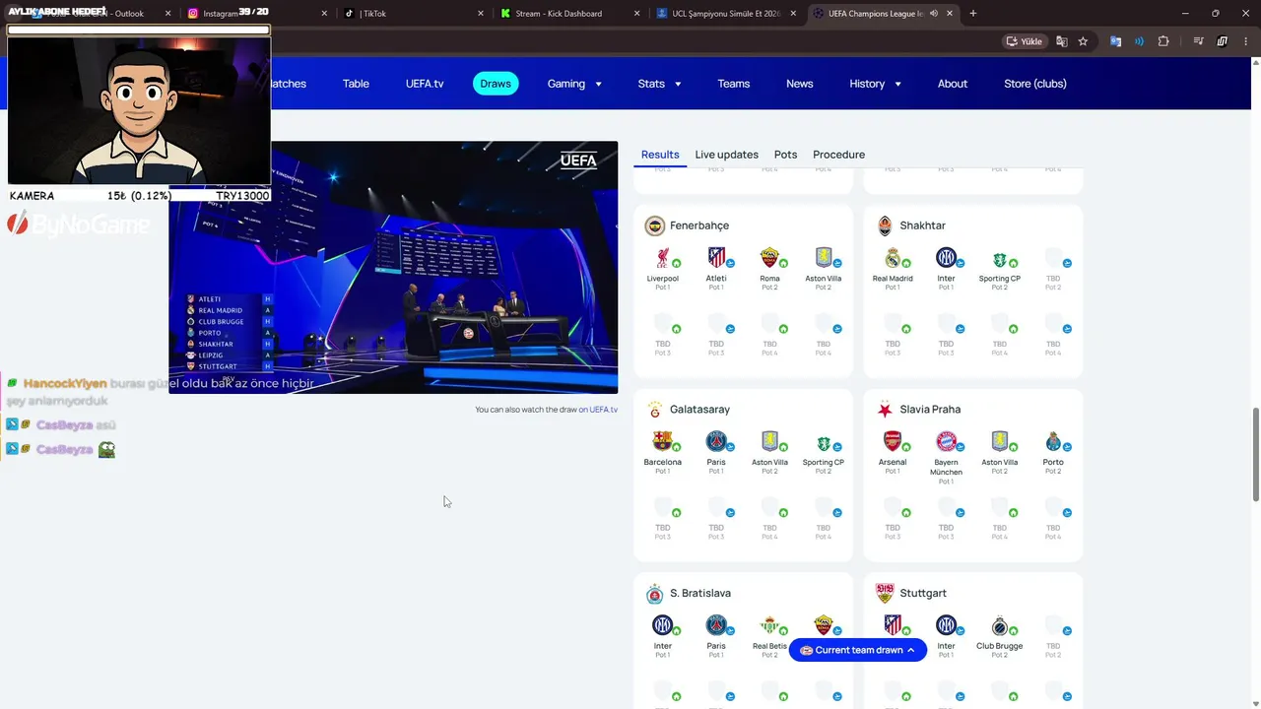Follow the 'on UEFA.tv' link below the video
Screen dimensions: 1261x709
tap(598, 410)
